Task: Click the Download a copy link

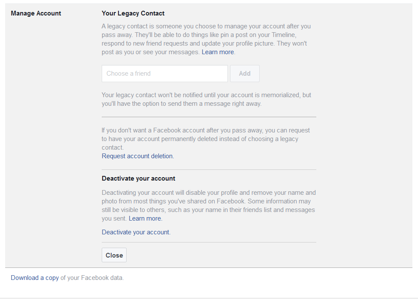Action: click(x=35, y=278)
